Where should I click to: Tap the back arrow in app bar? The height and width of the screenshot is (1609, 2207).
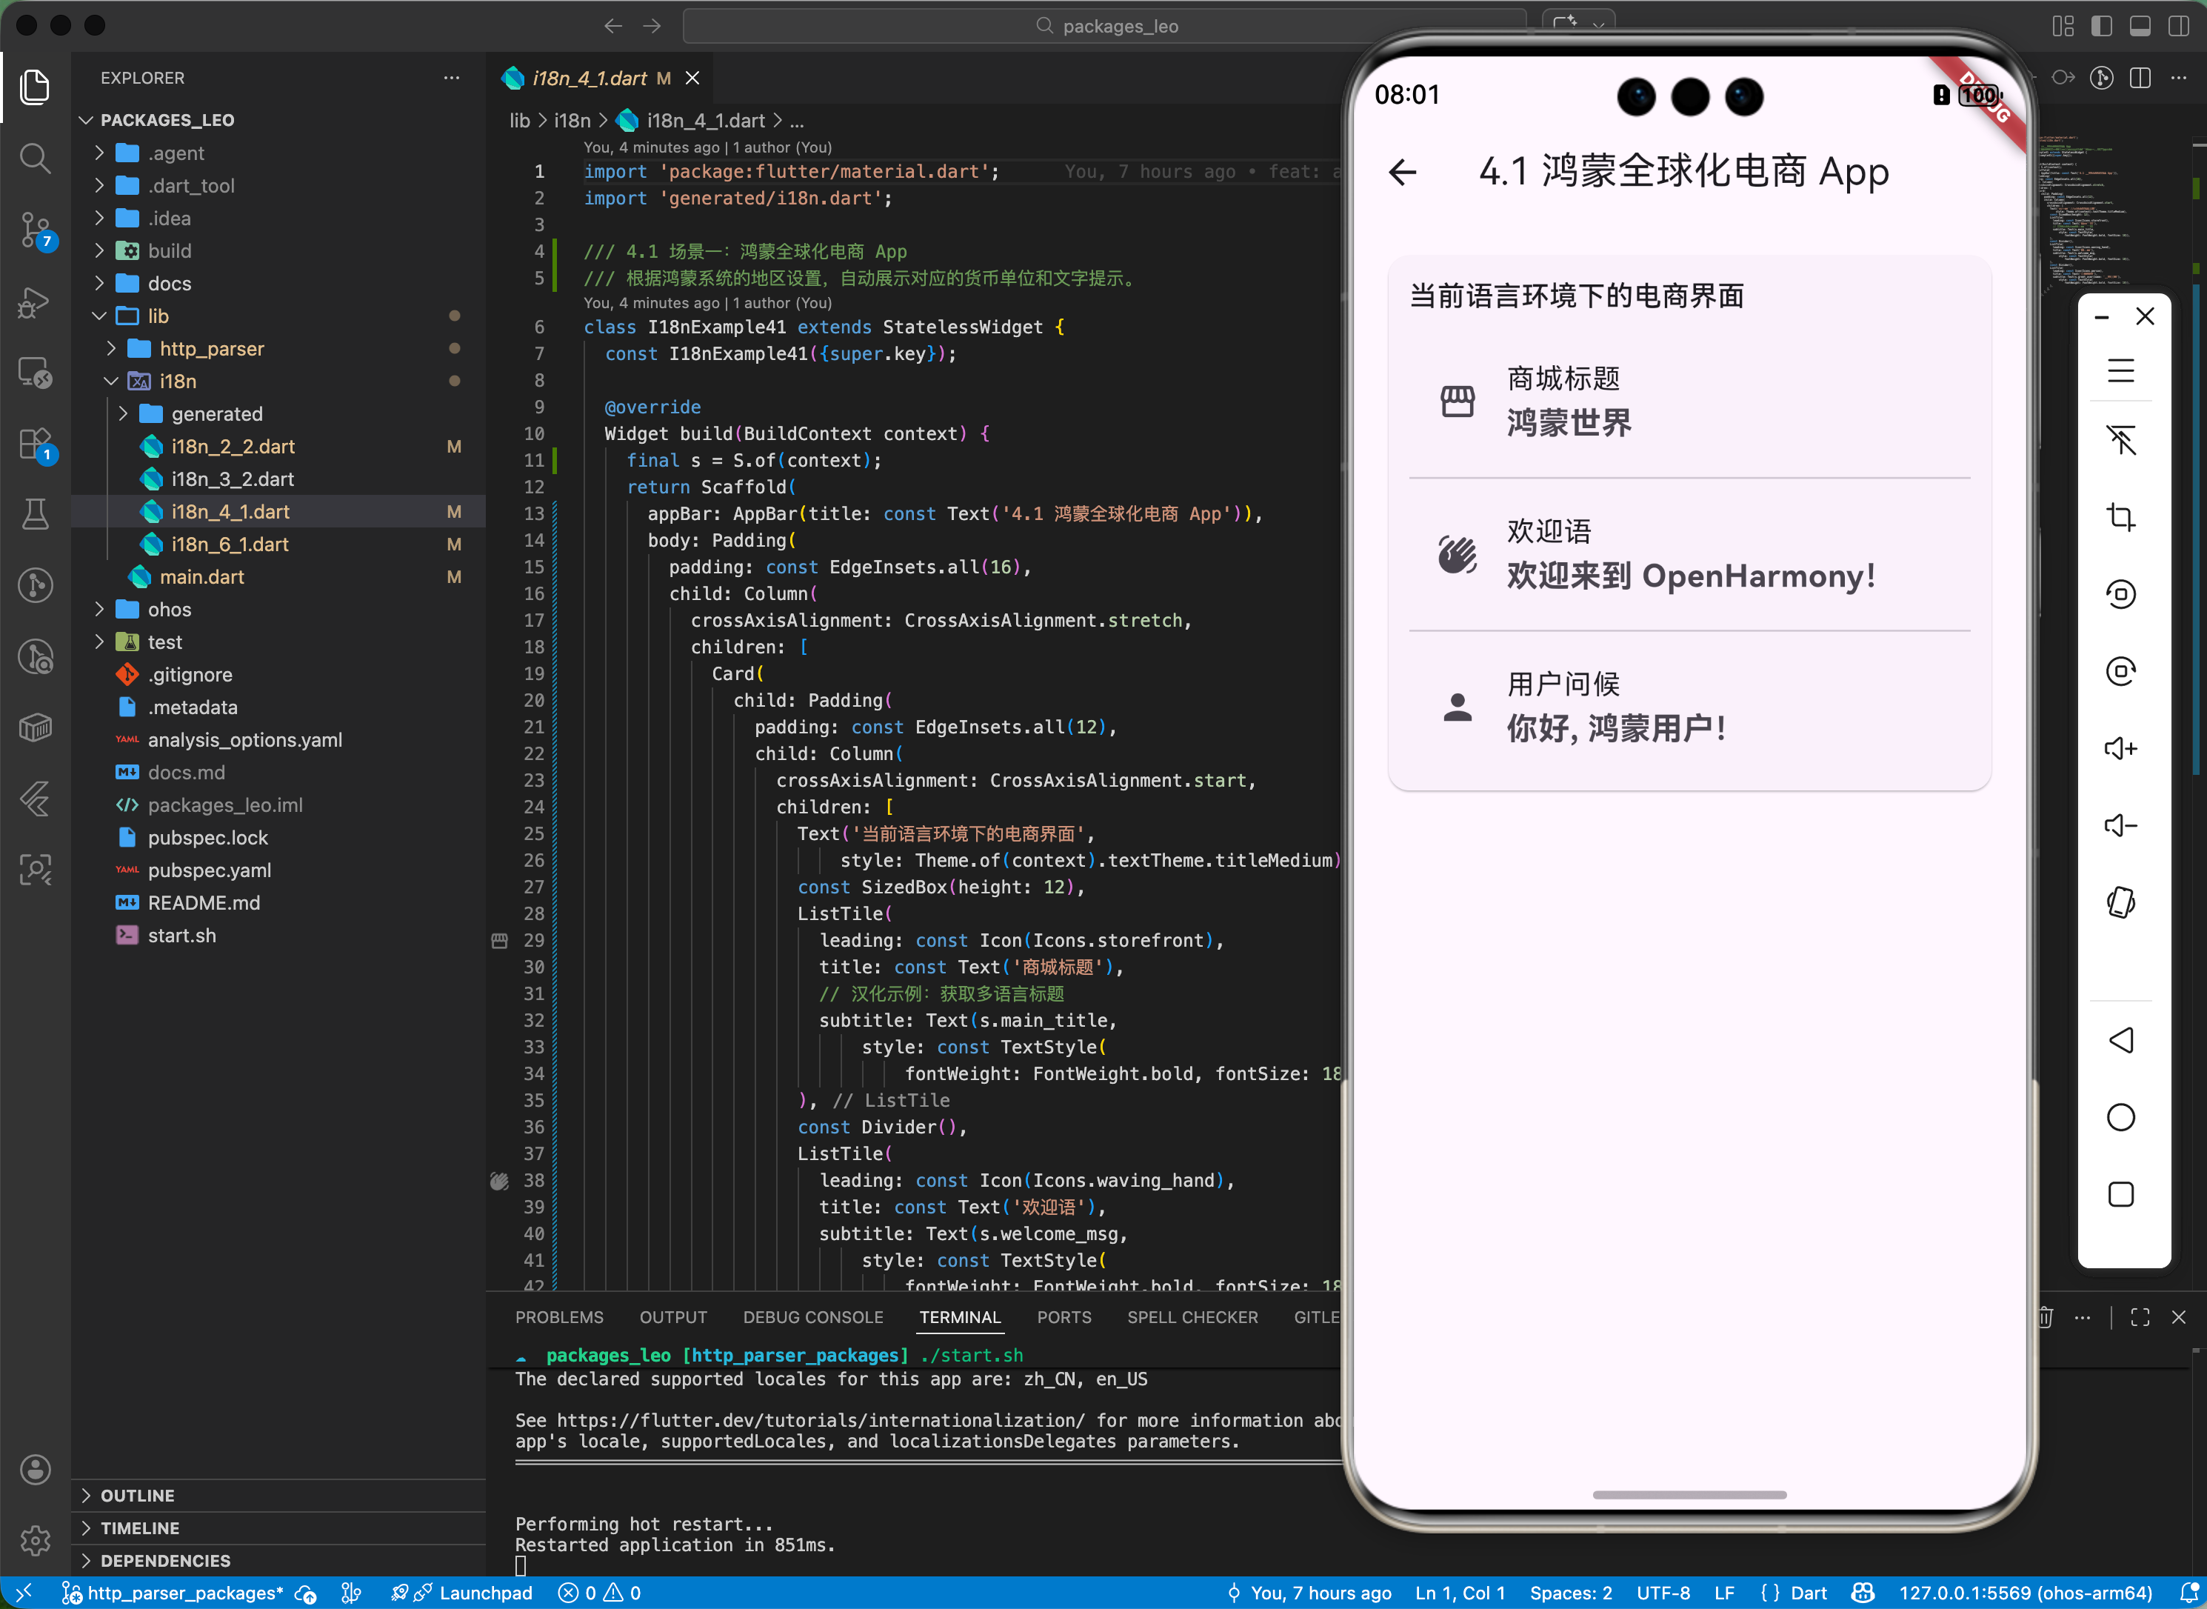tap(1402, 173)
